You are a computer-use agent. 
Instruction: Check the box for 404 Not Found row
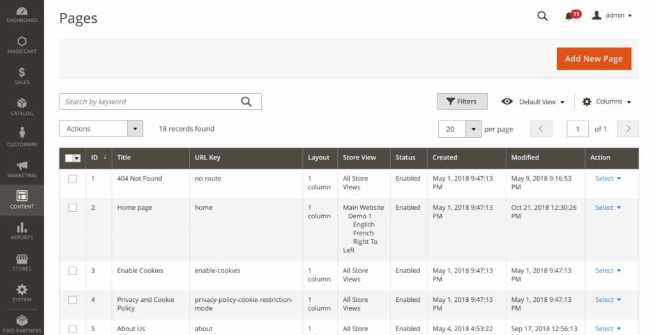(x=72, y=179)
